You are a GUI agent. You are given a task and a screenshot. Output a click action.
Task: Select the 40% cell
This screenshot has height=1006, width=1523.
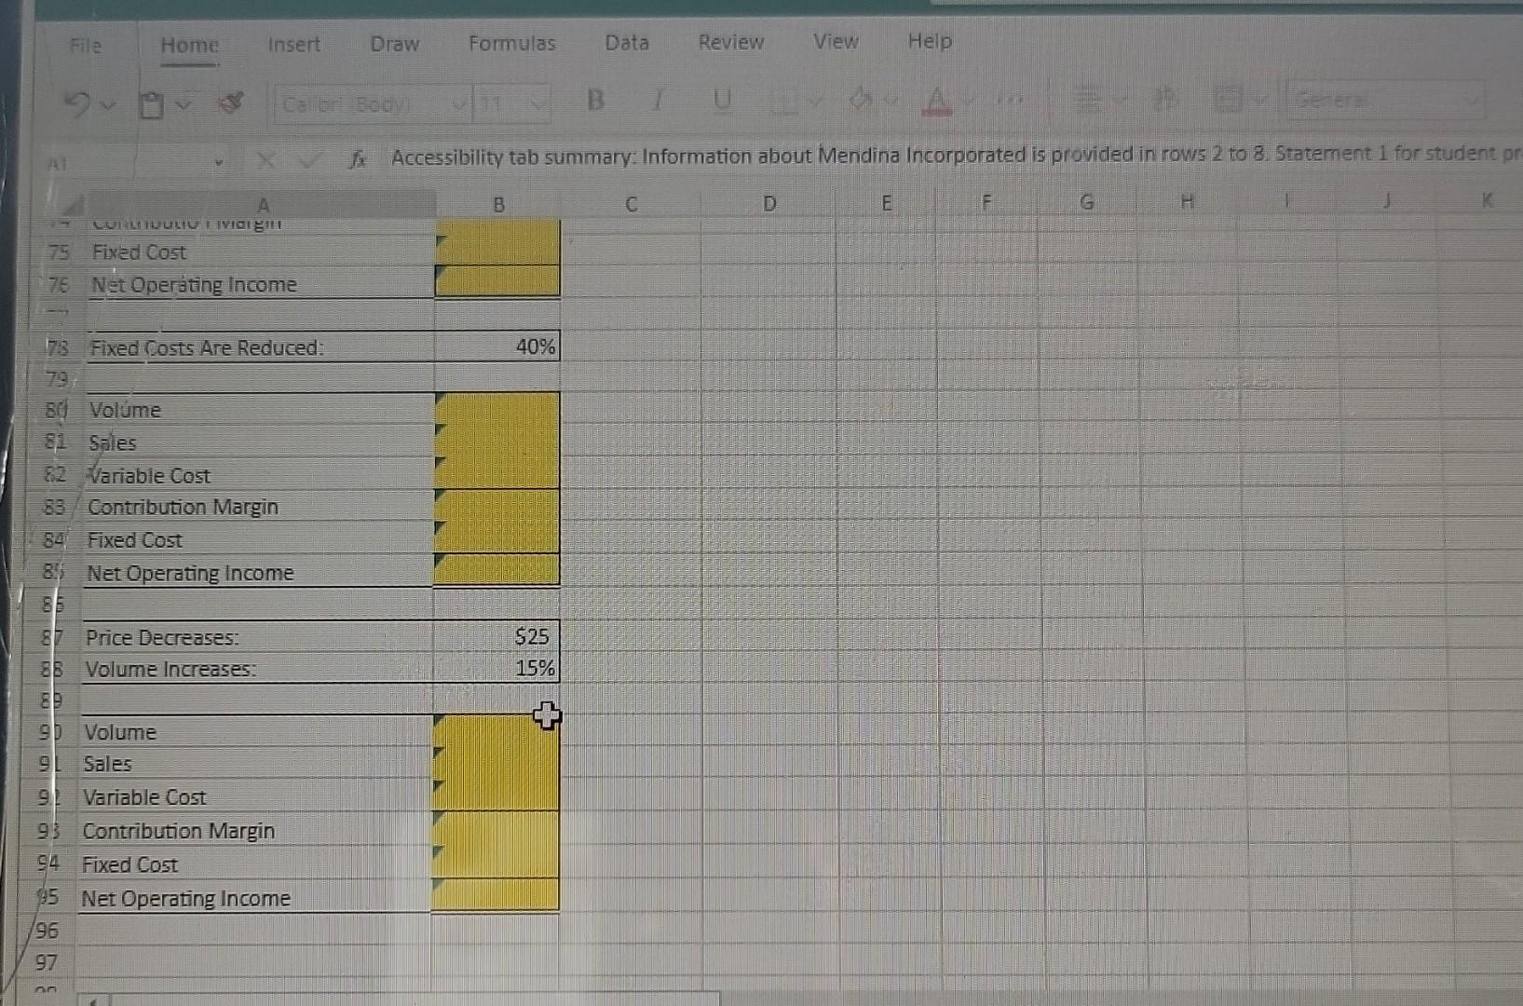(x=496, y=347)
